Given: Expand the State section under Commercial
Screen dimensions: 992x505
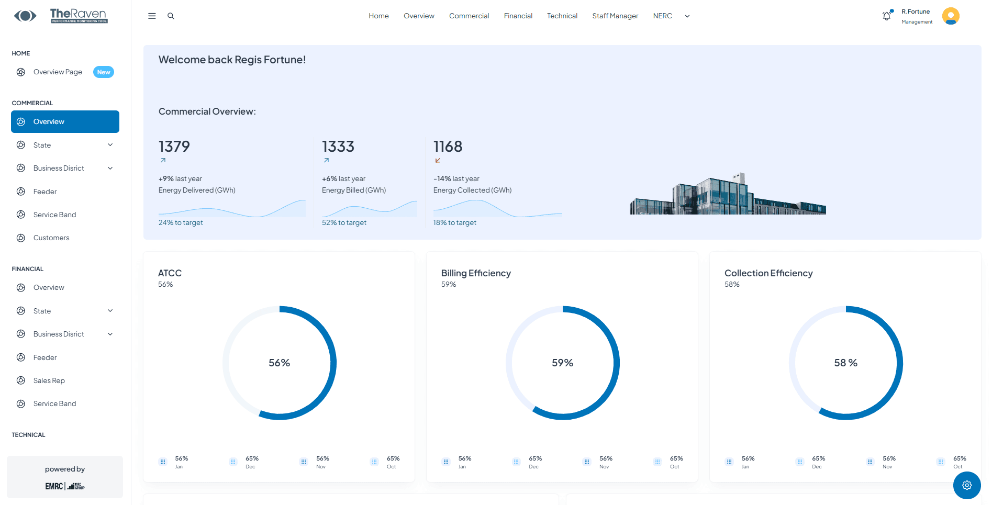Looking at the screenshot, I should click(x=110, y=144).
